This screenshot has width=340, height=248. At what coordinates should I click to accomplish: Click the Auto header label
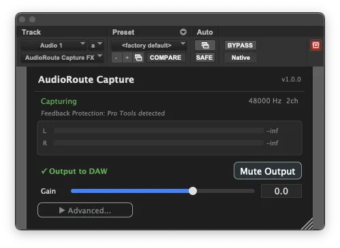[x=205, y=32]
